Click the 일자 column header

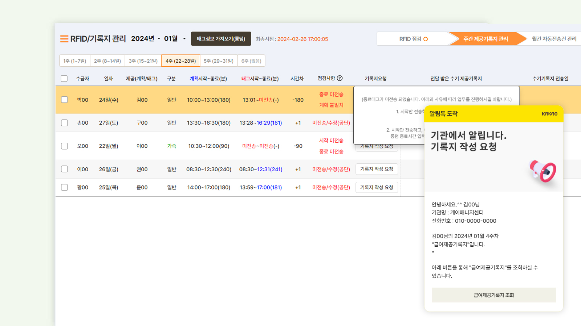[108, 79]
